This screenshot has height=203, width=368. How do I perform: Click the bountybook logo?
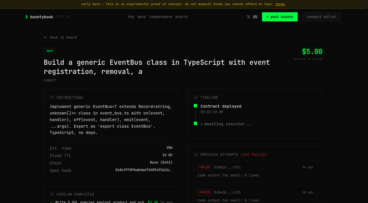pyautogui.click(x=39, y=17)
